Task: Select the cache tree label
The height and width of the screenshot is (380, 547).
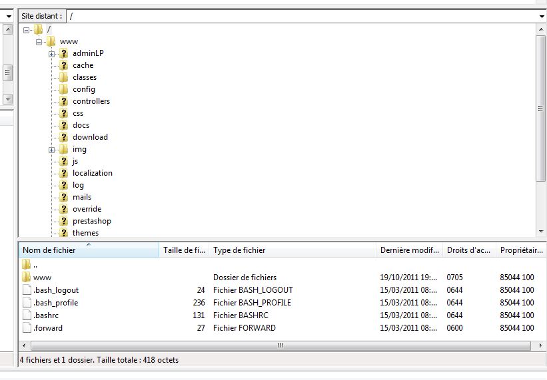Action: coord(83,65)
